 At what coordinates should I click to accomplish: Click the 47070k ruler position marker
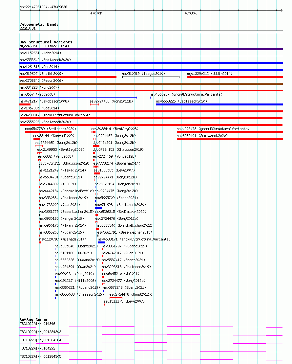pos(96,13)
